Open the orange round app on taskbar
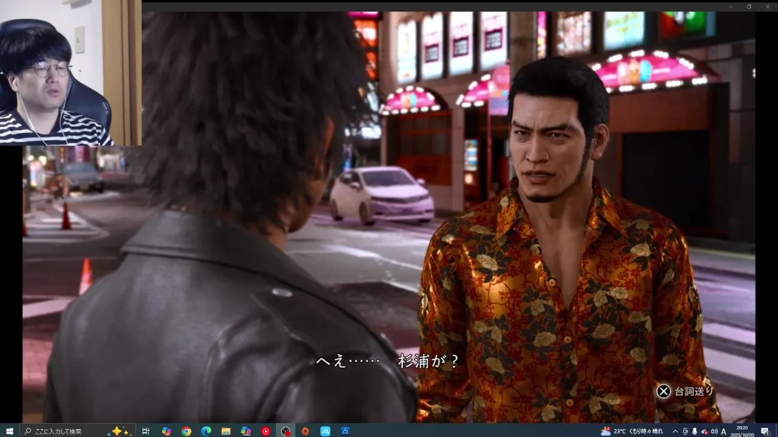The width and height of the screenshot is (778, 437). [x=305, y=431]
